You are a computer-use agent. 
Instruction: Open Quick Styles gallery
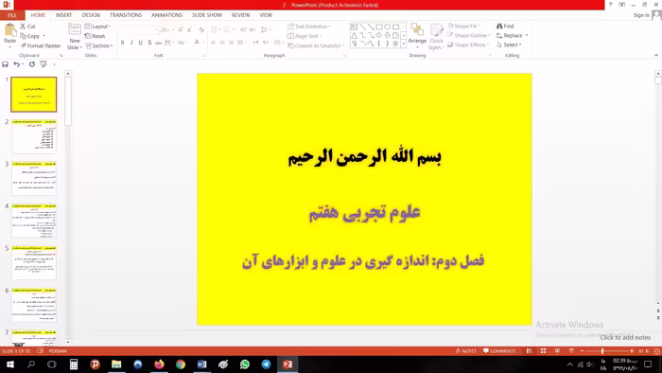436,36
